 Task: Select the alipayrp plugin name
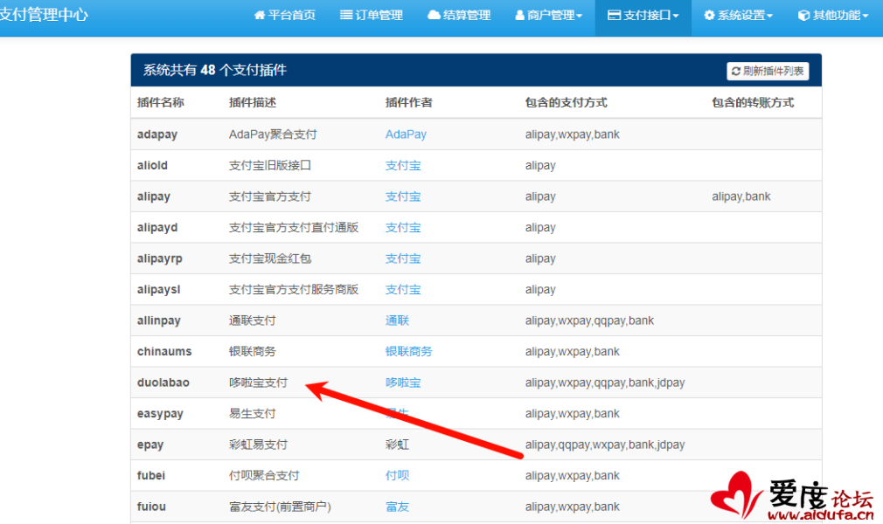pos(159,259)
